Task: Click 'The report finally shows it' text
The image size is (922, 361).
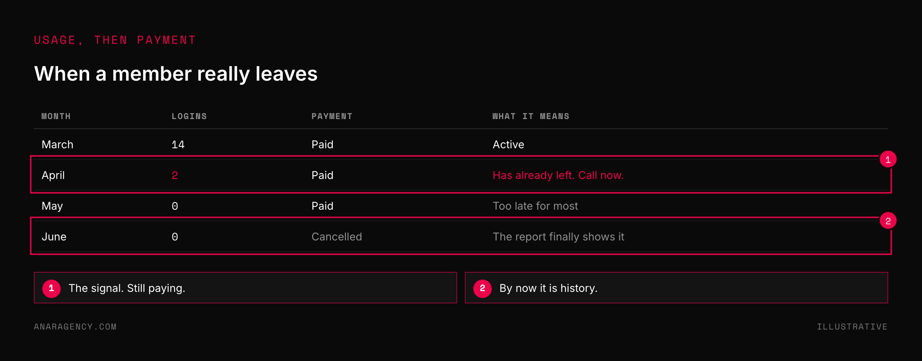Action: click(558, 237)
